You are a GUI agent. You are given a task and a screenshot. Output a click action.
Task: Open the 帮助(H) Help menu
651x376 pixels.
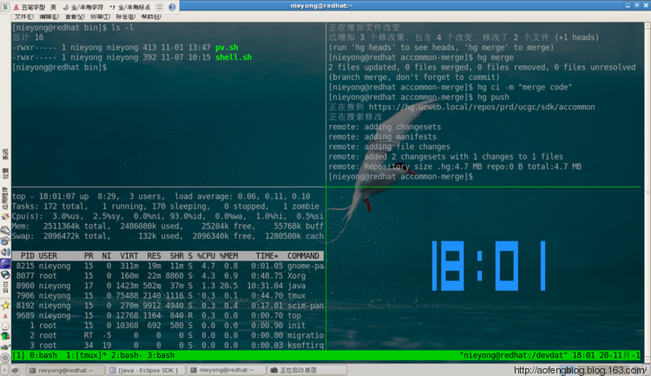151,16
